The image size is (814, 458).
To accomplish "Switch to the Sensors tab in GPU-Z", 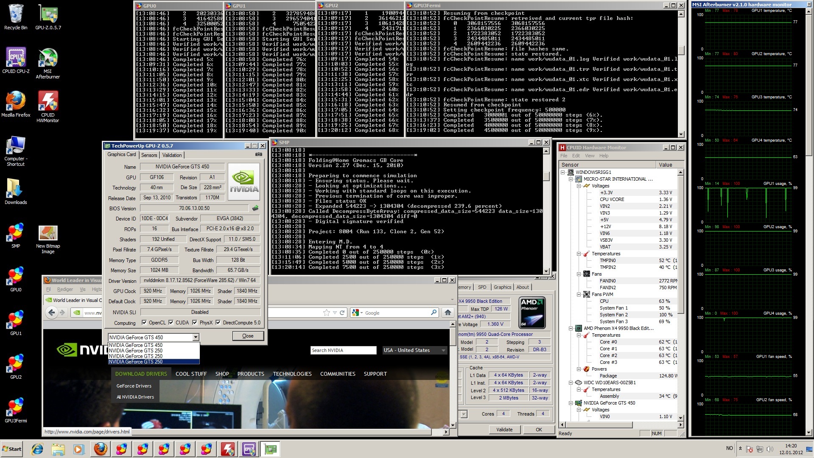I will coord(149,155).
